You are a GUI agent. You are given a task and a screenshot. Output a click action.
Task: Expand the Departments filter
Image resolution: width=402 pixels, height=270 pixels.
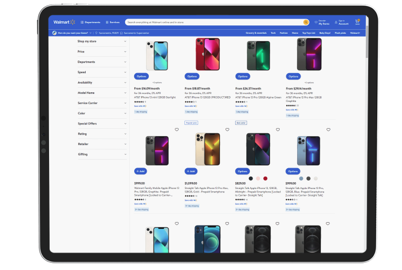pos(102,62)
